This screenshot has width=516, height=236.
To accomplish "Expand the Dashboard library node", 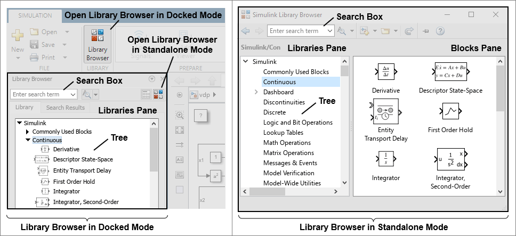I will point(256,92).
